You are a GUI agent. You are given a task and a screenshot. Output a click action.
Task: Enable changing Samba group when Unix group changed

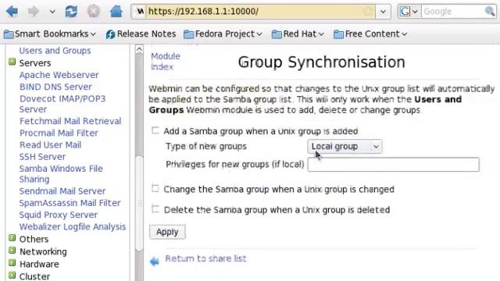(x=155, y=189)
